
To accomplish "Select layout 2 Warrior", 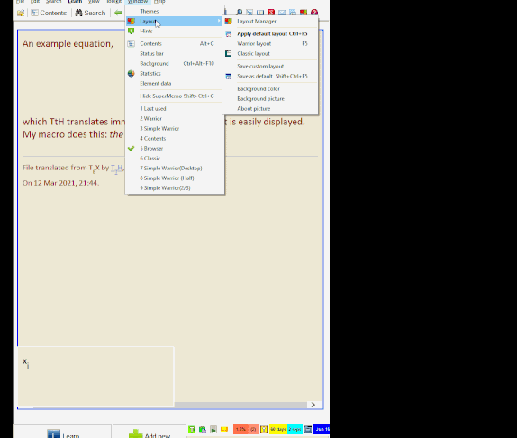I will tap(175, 118).
